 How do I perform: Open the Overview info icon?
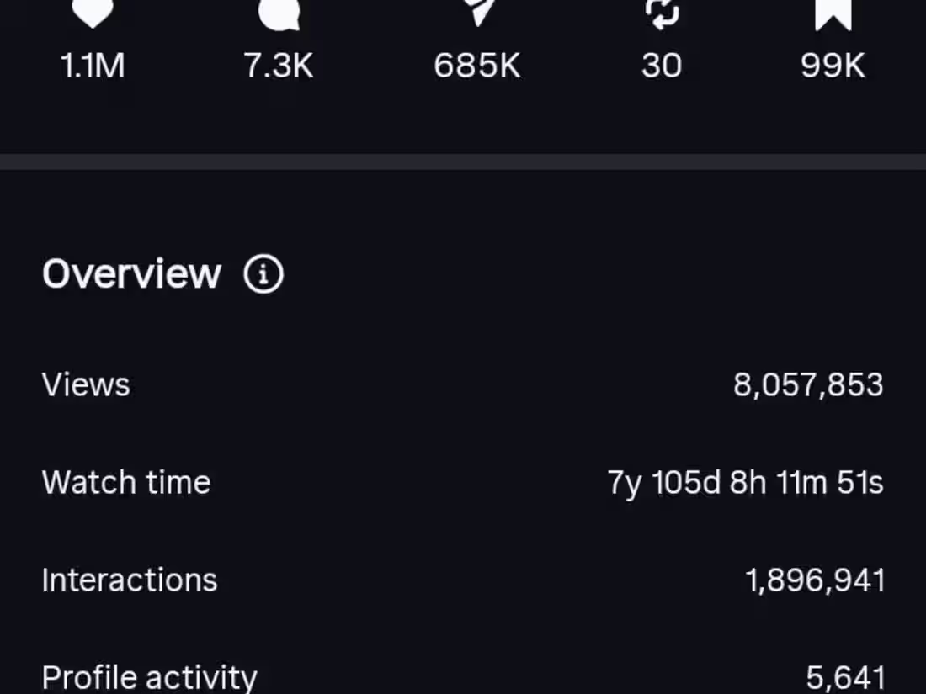click(263, 274)
